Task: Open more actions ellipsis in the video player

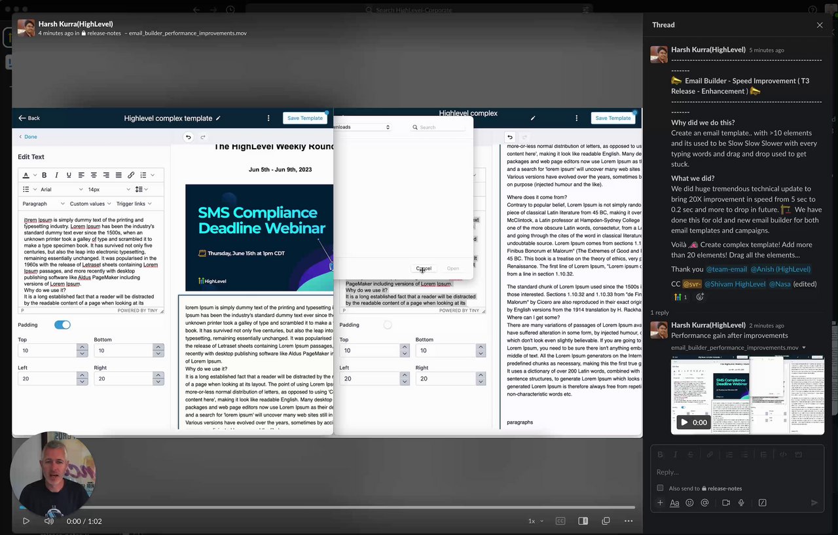Action: coord(628,521)
